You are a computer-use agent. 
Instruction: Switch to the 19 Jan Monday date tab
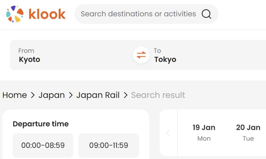204,132
